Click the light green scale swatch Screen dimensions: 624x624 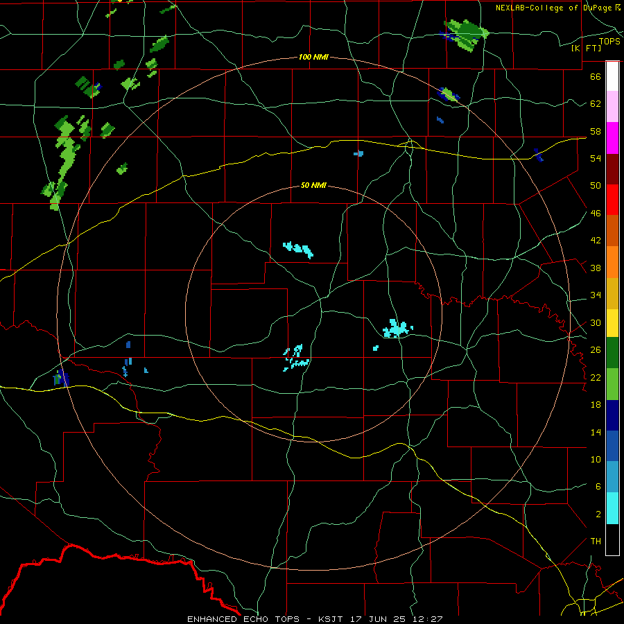pyautogui.click(x=612, y=384)
